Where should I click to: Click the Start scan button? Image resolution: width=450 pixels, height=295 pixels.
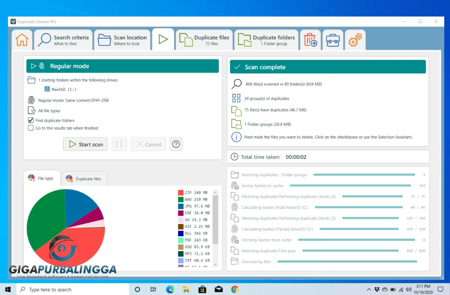(85, 144)
